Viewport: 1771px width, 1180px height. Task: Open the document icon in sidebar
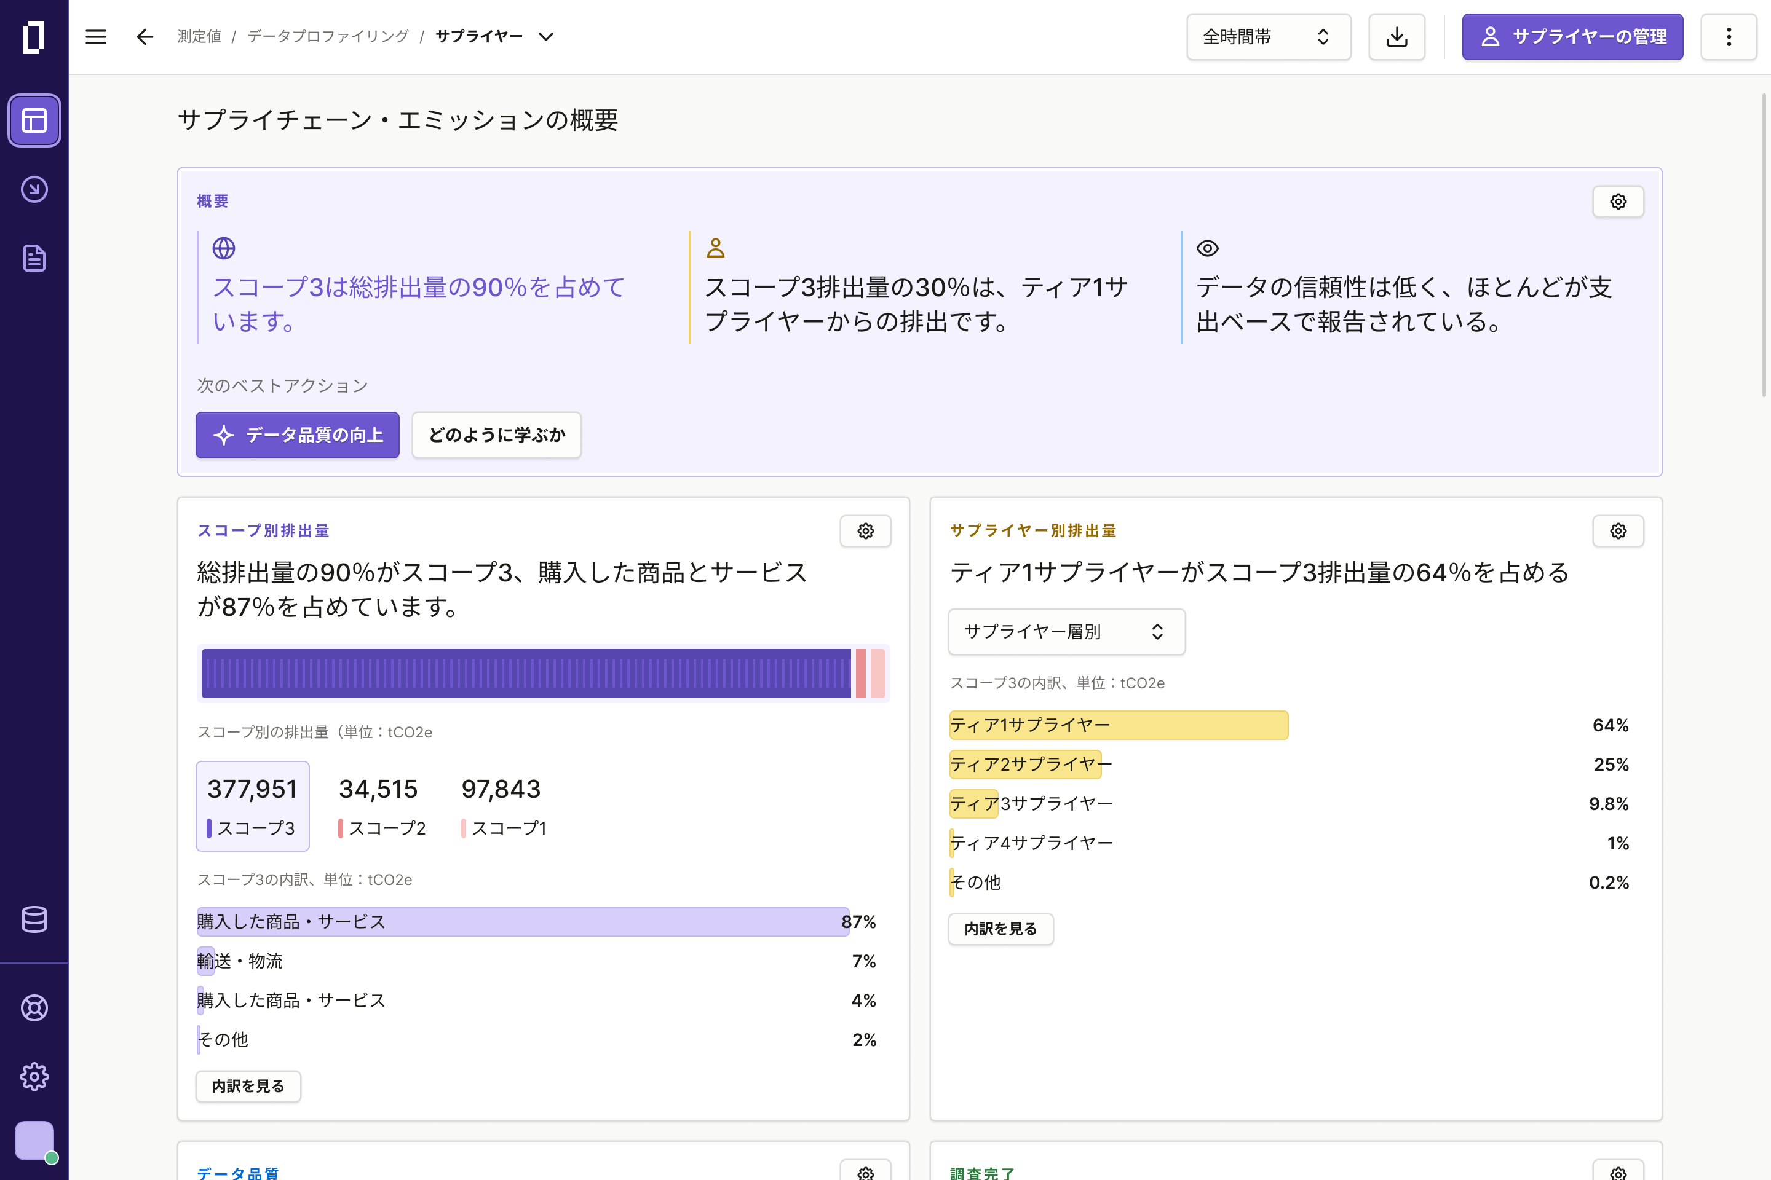tap(34, 258)
